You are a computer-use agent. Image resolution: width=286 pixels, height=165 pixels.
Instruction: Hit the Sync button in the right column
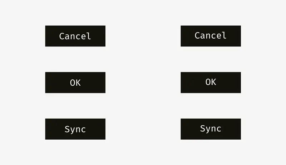(x=211, y=129)
